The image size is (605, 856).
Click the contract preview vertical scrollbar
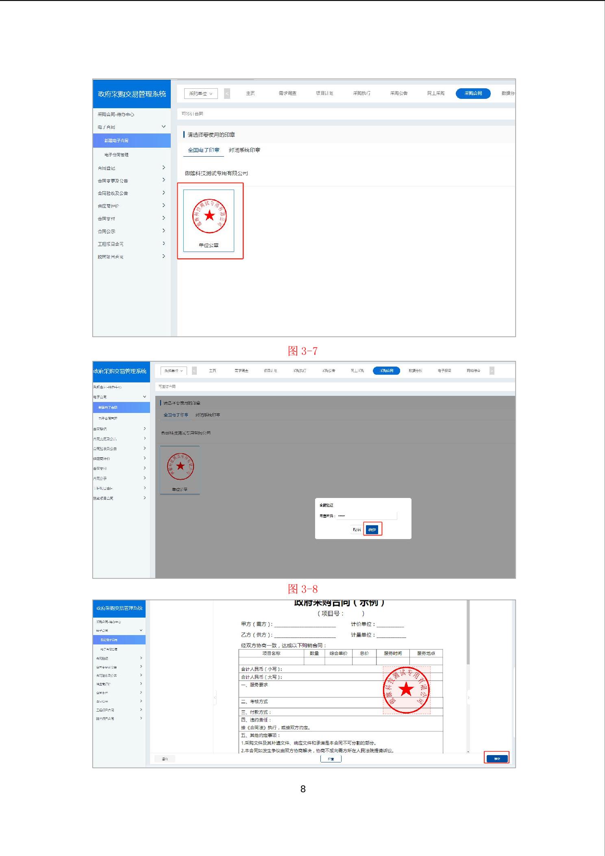(468, 635)
